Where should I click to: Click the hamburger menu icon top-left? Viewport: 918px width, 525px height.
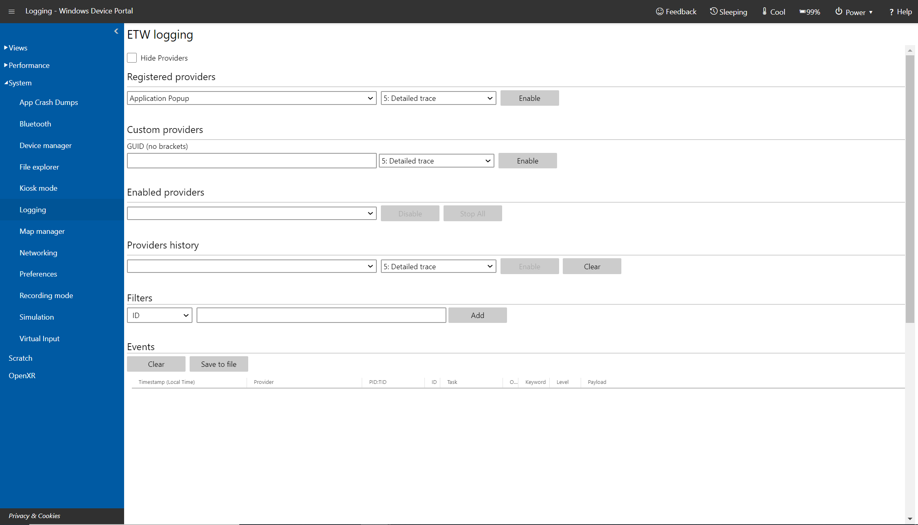point(11,11)
